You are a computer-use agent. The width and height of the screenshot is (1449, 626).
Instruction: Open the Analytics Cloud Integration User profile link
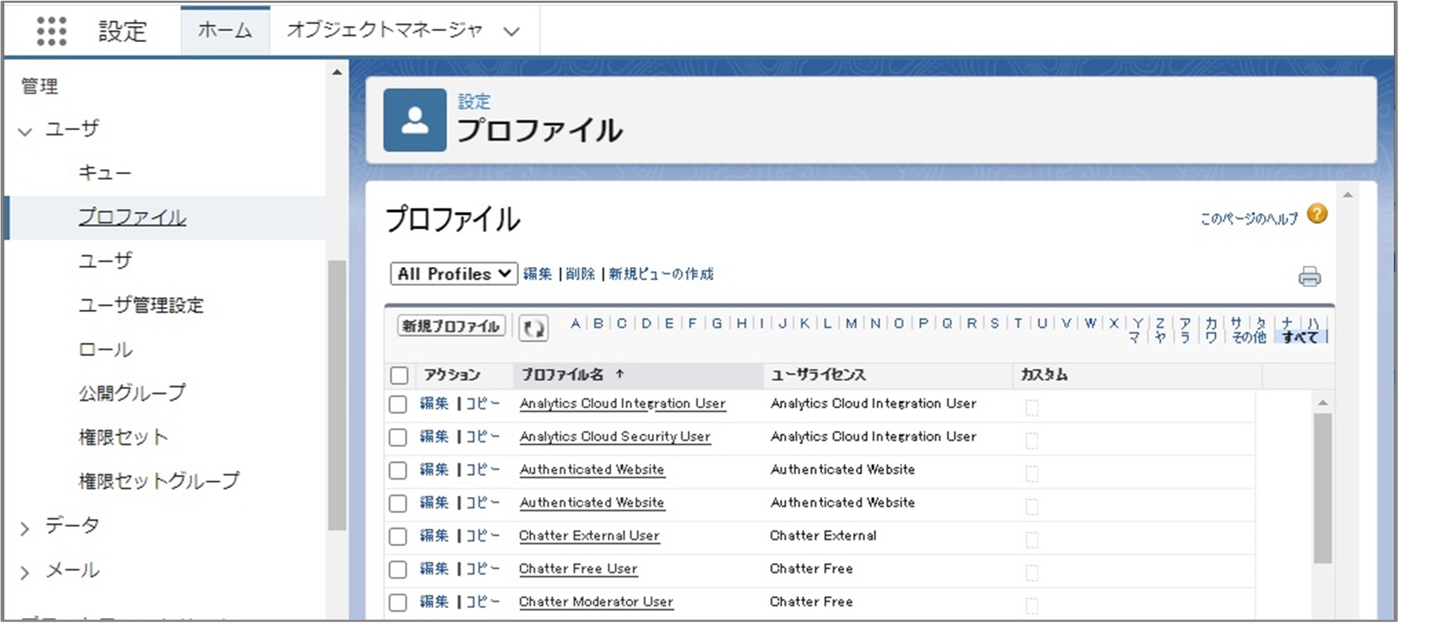pos(623,403)
